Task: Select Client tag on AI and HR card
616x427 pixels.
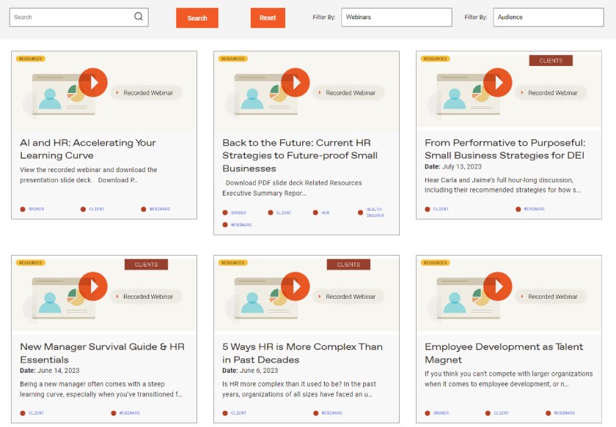Action: click(92, 209)
